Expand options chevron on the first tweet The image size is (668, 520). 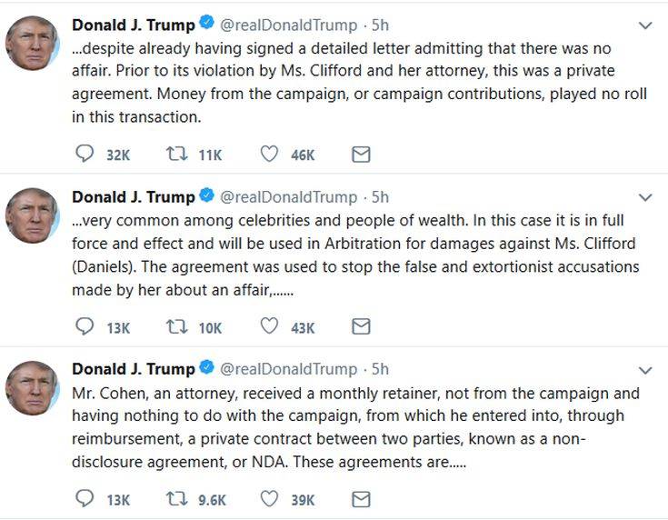pos(645,25)
